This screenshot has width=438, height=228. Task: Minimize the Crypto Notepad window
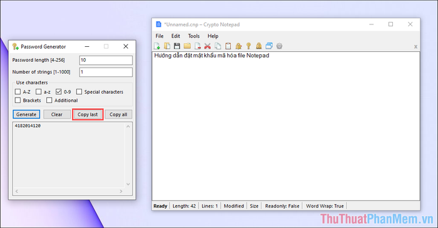pos(371,24)
